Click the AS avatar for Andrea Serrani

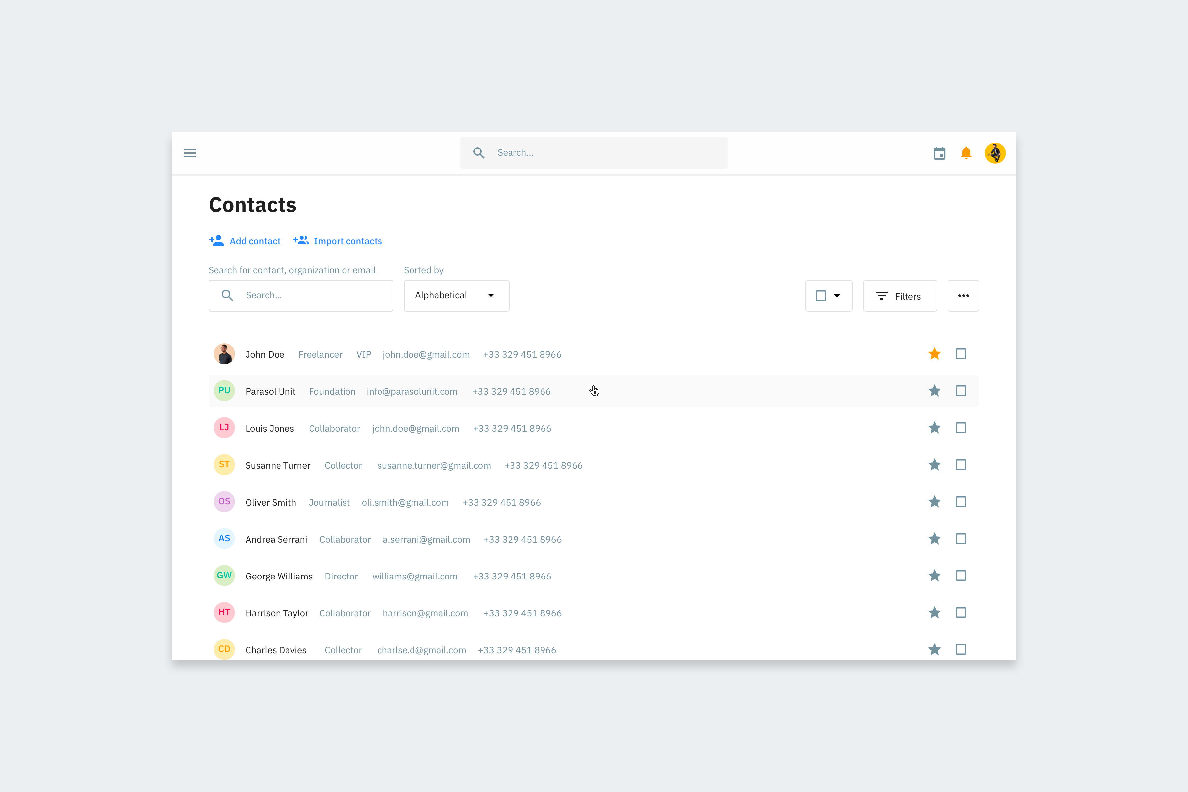coord(224,539)
